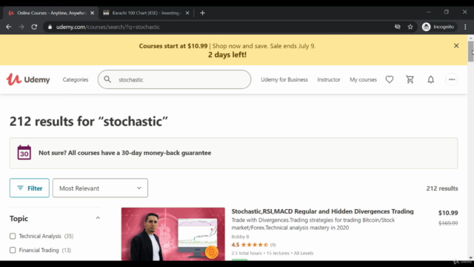The image size is (474, 267).
Task: Open the Incognito profile indicator
Action: pyautogui.click(x=438, y=27)
